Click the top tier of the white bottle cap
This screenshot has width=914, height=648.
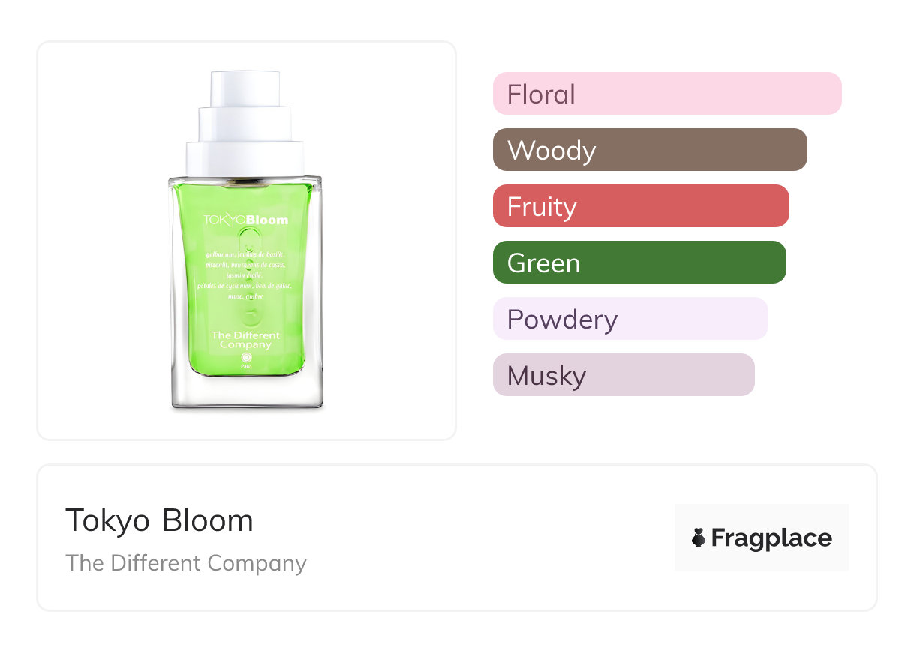coord(245,88)
